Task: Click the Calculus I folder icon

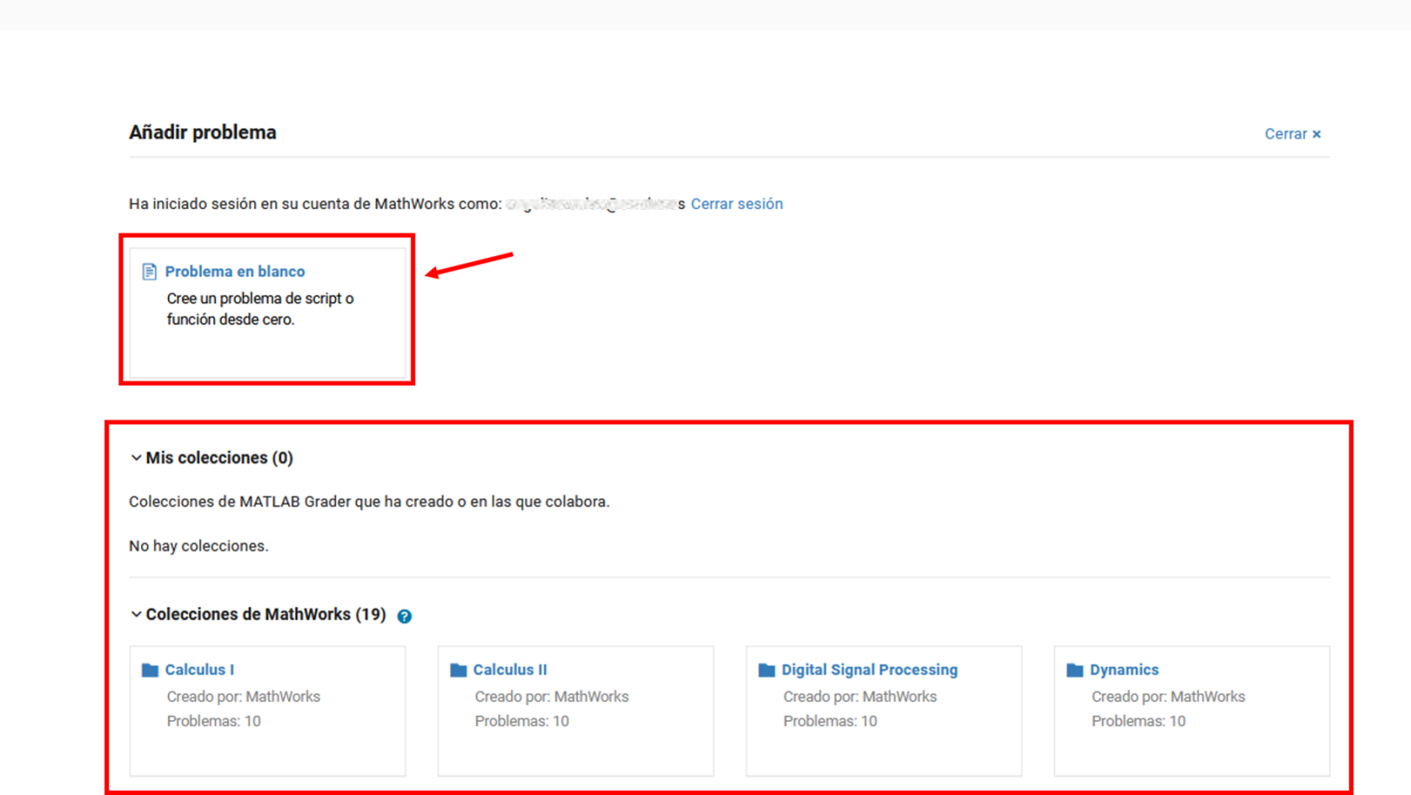Action: point(150,670)
